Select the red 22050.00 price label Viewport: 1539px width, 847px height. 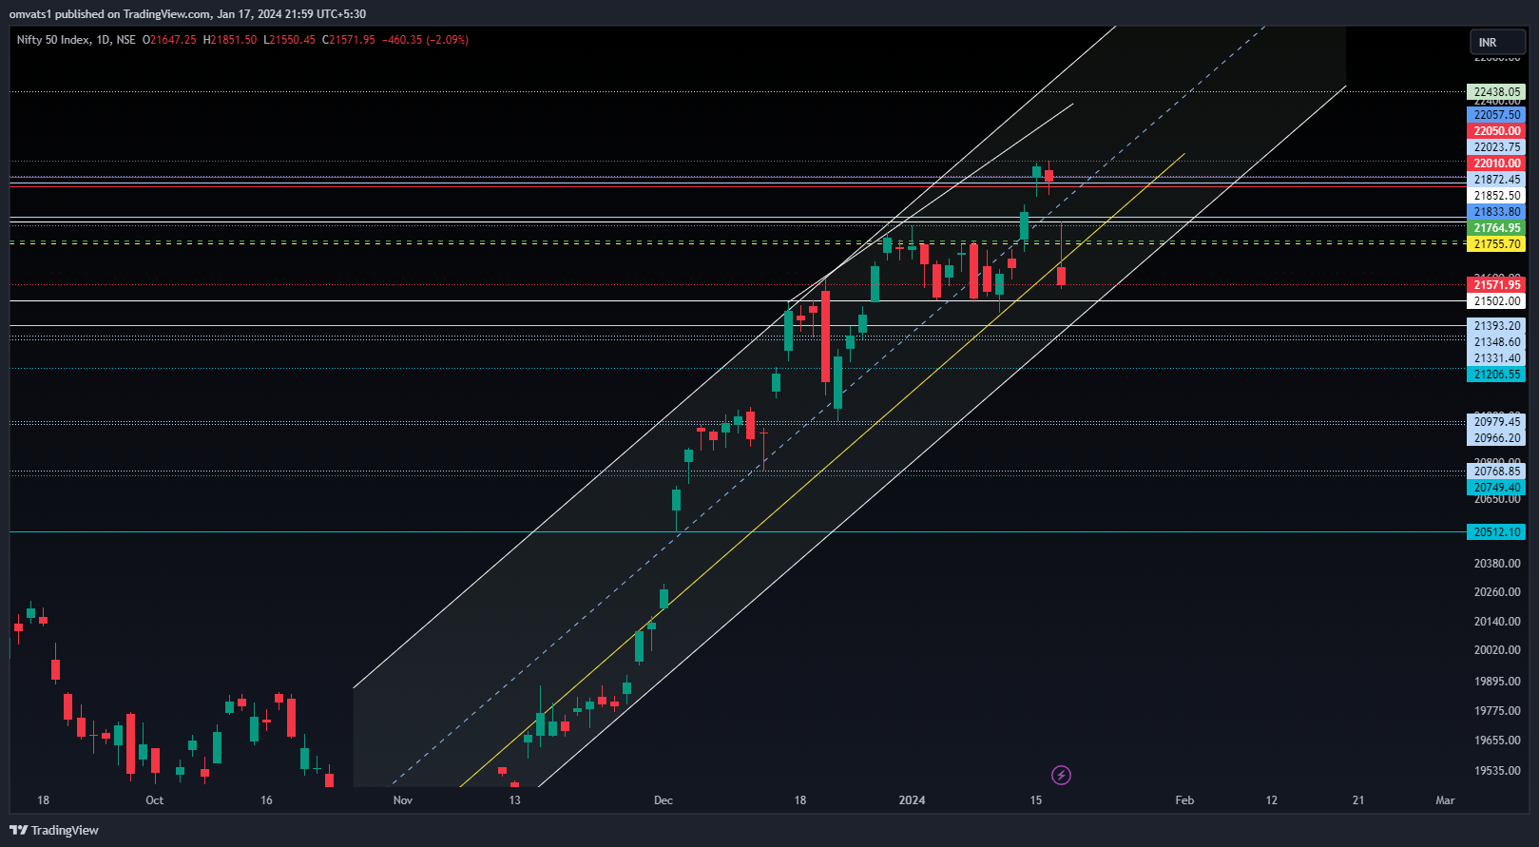pyautogui.click(x=1496, y=131)
